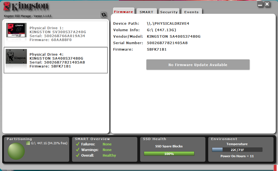Image resolution: width=278 pixels, height=171 pixels.
Task: Open the Events tab
Action: pyautogui.click(x=192, y=12)
